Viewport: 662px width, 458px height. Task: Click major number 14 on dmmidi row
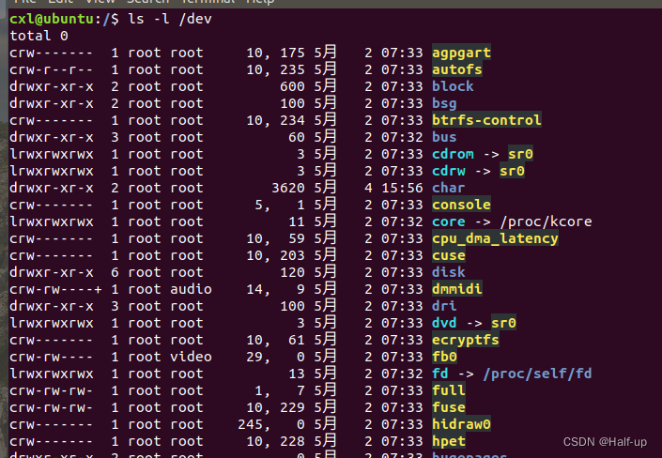pos(257,289)
